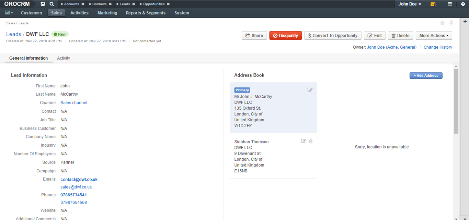This screenshot has width=469, height=220.
Task: Close the Accounts pinned tab
Action: pos(83,4)
